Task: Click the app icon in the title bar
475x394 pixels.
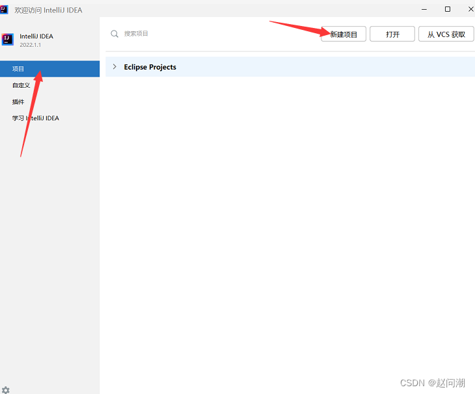Action: click(x=4, y=10)
